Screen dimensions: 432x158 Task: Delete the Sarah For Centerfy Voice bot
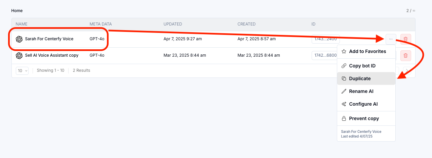406,39
